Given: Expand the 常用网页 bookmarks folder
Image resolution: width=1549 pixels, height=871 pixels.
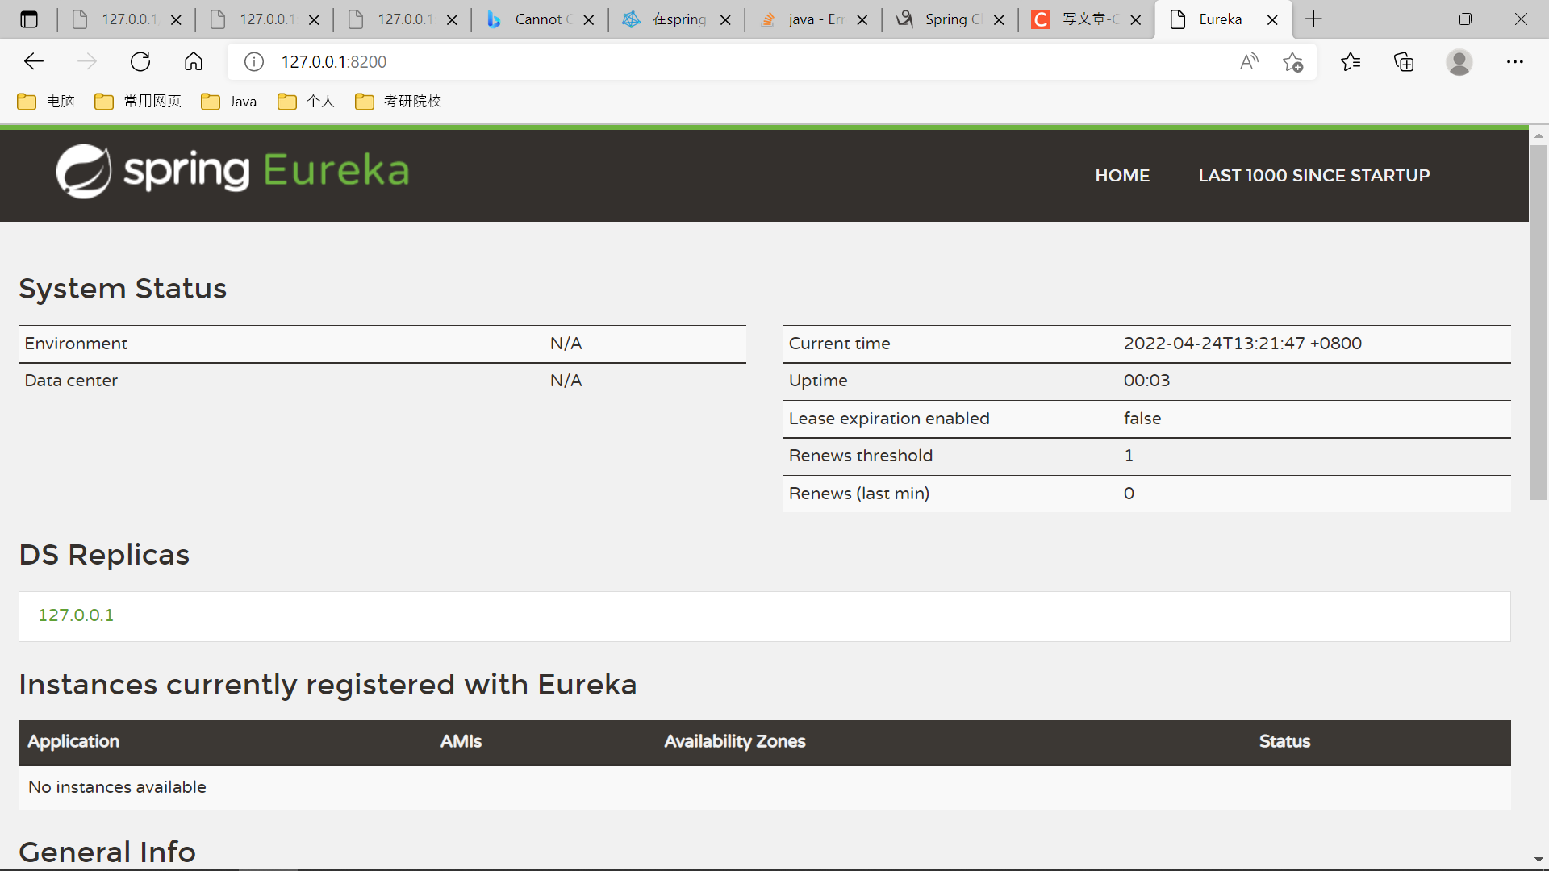Looking at the screenshot, I should 138,102.
